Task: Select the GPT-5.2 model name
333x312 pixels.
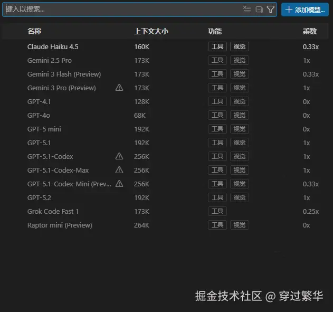Action: [x=39, y=198]
